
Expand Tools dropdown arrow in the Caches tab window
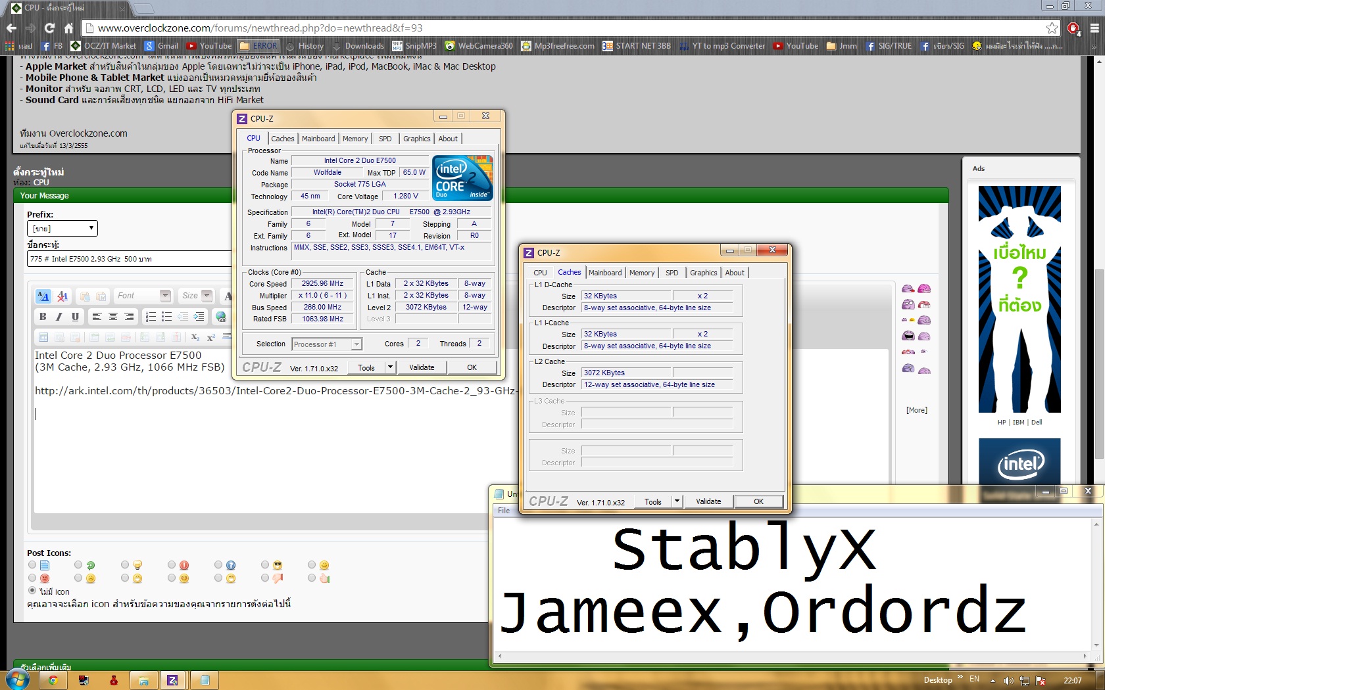click(677, 501)
